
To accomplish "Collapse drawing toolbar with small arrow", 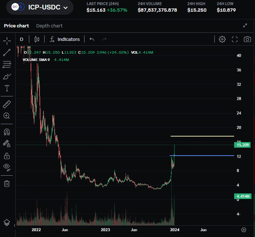I will 15,225.
